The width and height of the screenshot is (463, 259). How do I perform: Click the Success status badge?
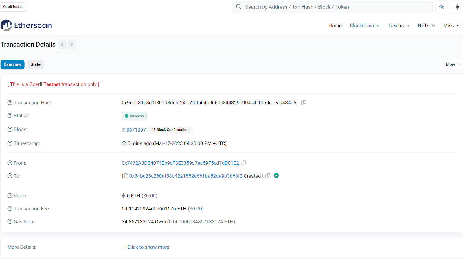click(134, 116)
